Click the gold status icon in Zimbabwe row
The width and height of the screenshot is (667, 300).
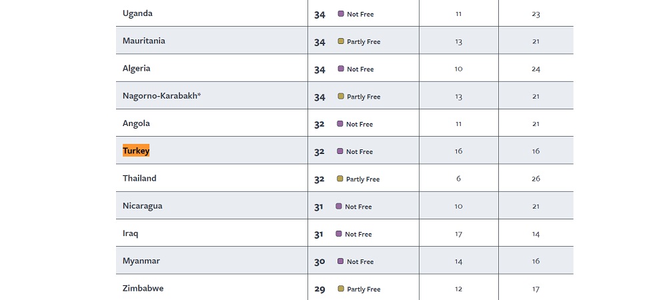(341, 289)
